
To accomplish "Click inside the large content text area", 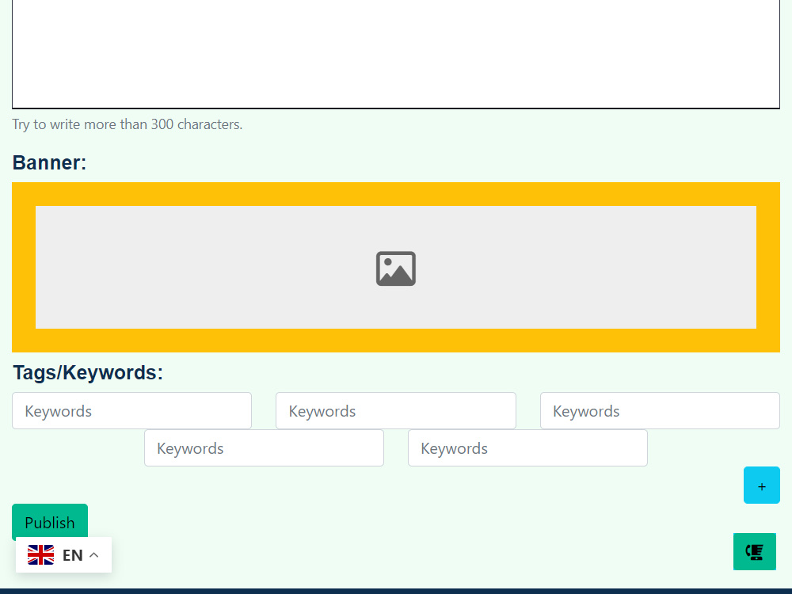I will [396, 53].
